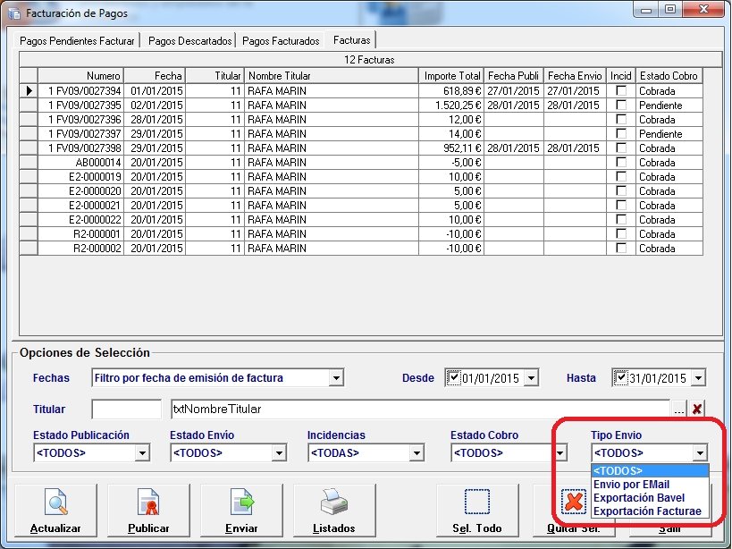Sort by Estado Cobro column header
This screenshot has width=732, height=549.
pyautogui.click(x=669, y=76)
